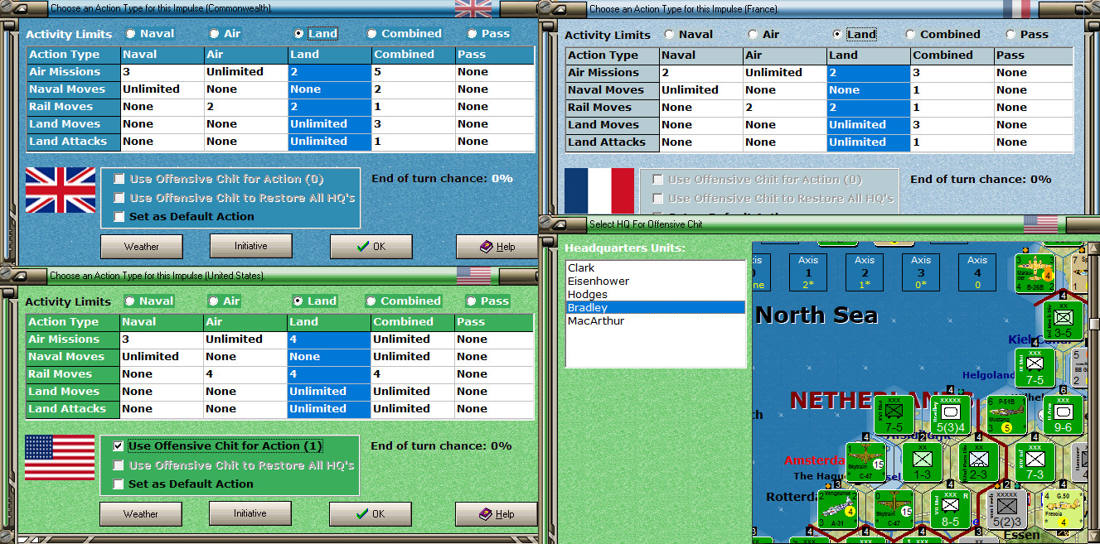This screenshot has height=544, width=1100.
Task: Click the Axis 3 impulse track box
Action: tap(921, 272)
